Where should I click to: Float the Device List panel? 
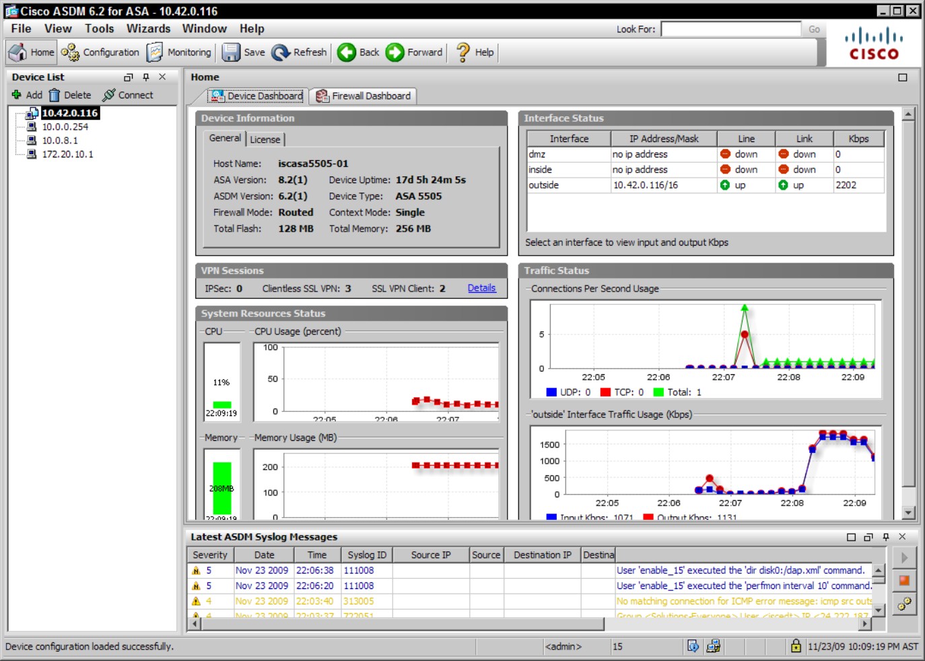click(129, 77)
